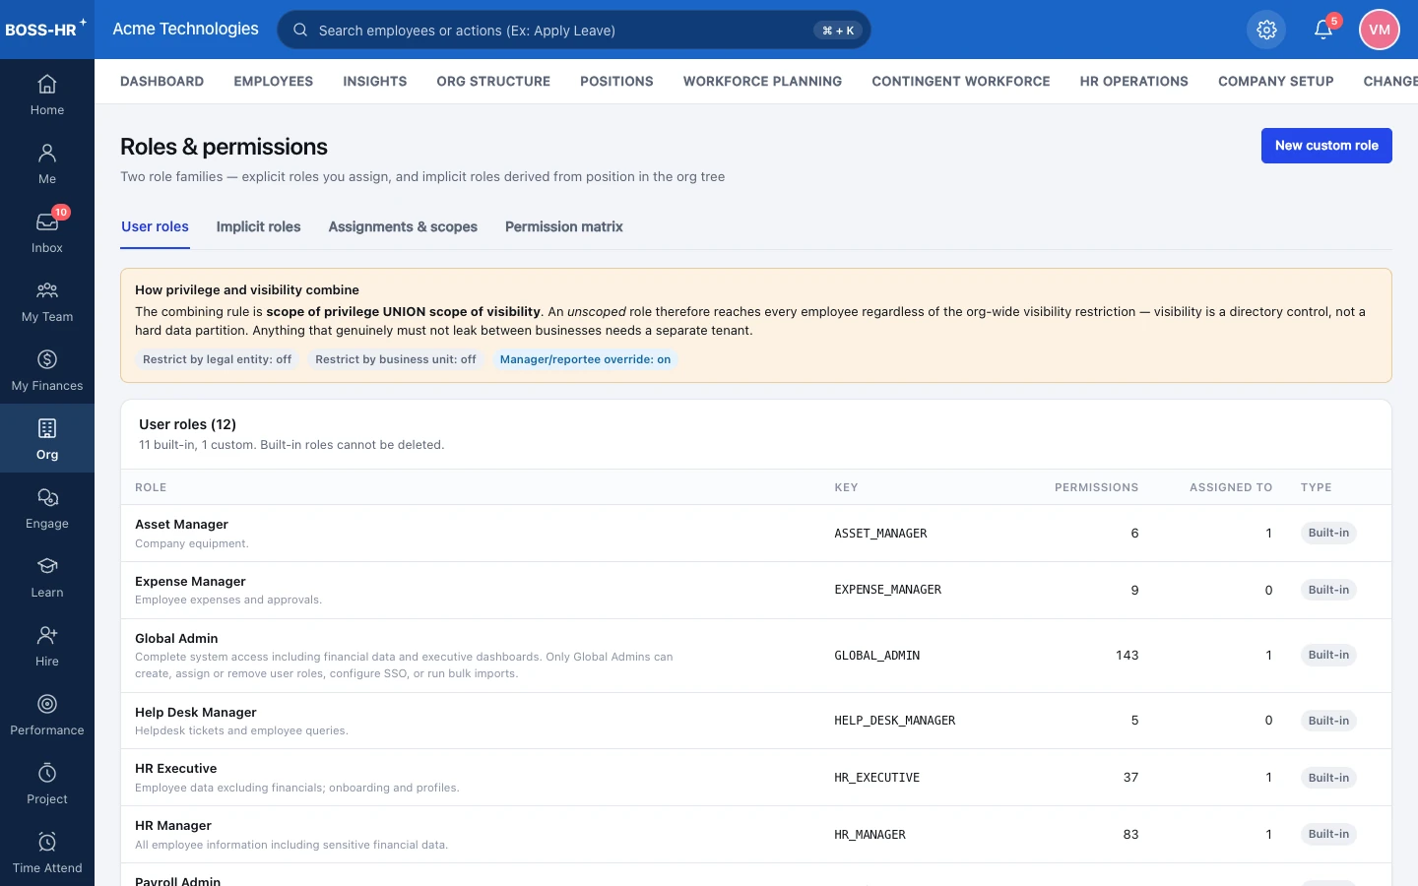Open the Global Admin role
The width and height of the screenshot is (1418, 886).
coord(176,639)
